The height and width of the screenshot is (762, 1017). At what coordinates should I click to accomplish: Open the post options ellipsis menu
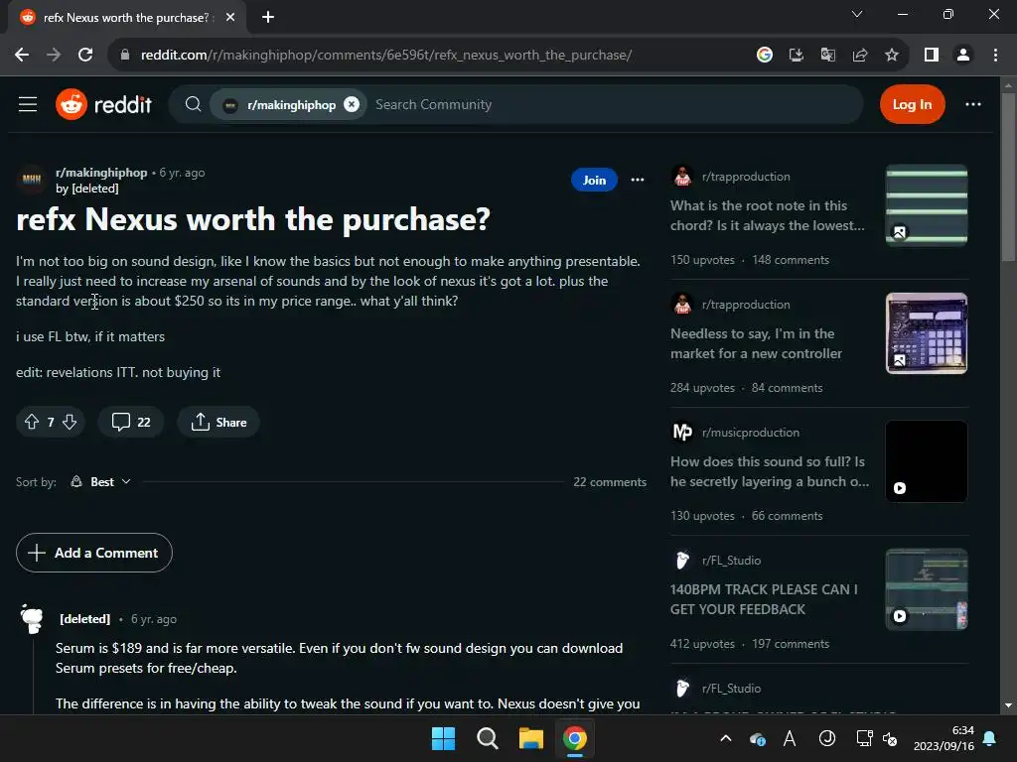tap(638, 181)
